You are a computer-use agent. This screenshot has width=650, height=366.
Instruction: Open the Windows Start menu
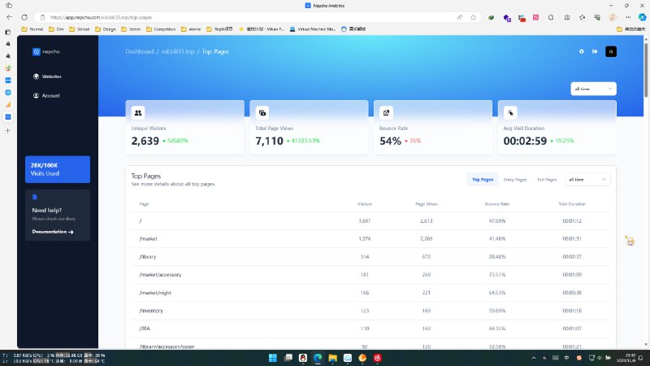[x=271, y=357]
